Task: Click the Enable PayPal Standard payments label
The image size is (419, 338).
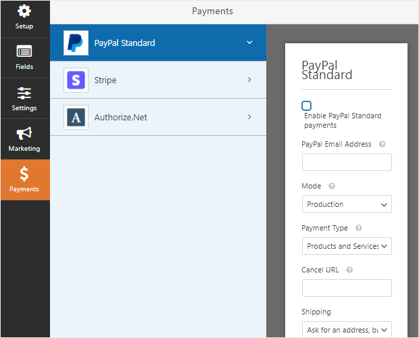Action: 343,120
